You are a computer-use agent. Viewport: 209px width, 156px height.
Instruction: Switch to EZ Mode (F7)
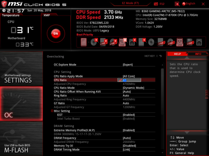(x=131, y=3)
